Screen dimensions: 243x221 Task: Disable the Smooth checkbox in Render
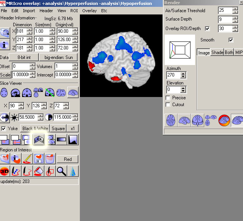point(231,40)
